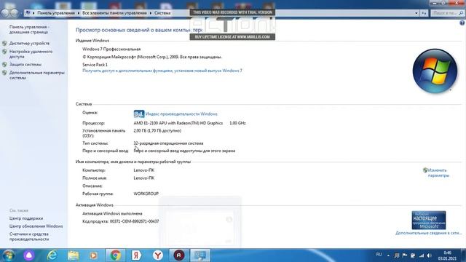
Task: Go forward with the navigation Forward arrow
Action: coord(14,13)
